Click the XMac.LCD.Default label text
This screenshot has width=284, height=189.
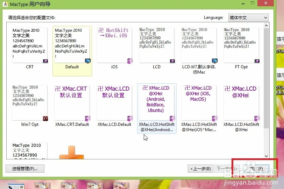(114, 124)
